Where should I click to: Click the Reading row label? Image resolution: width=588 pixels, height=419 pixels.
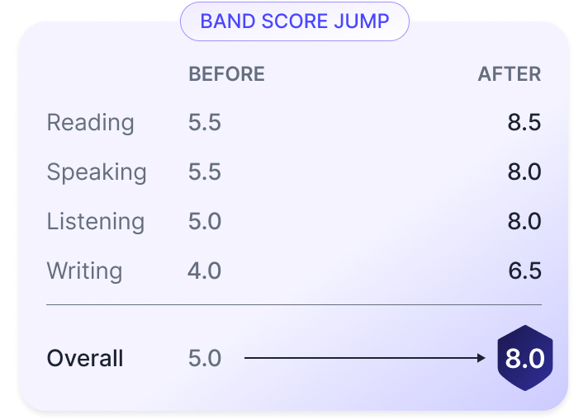pos(90,123)
